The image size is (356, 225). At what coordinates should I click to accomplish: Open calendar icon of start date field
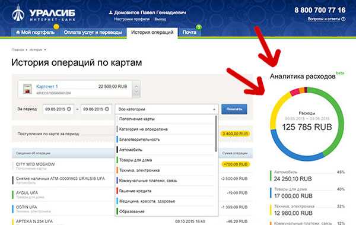(x=69, y=109)
